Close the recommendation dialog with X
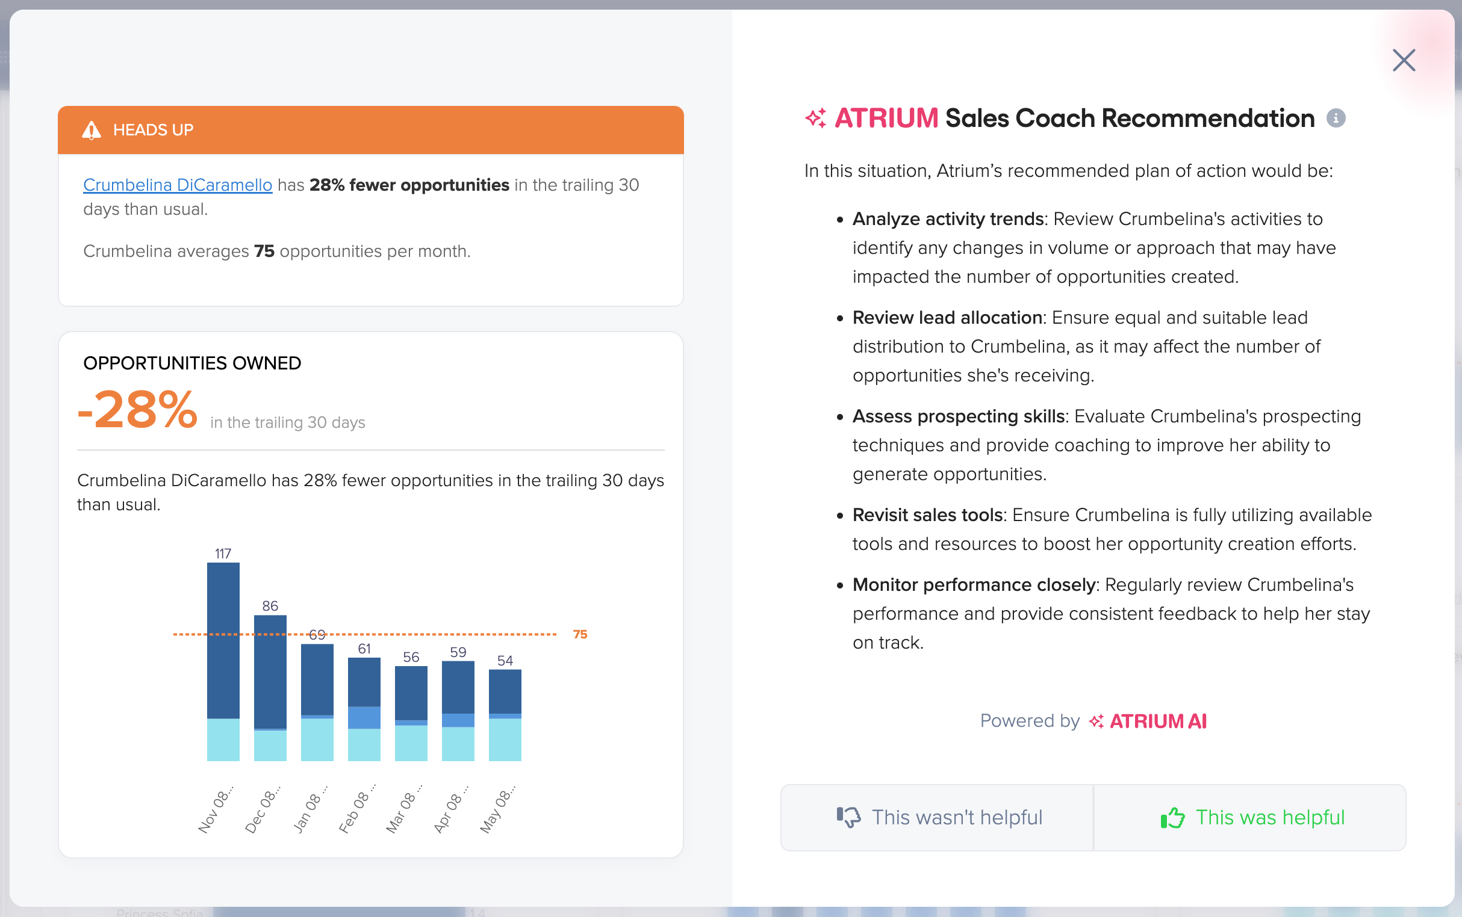The height and width of the screenshot is (917, 1462). pos(1403,60)
